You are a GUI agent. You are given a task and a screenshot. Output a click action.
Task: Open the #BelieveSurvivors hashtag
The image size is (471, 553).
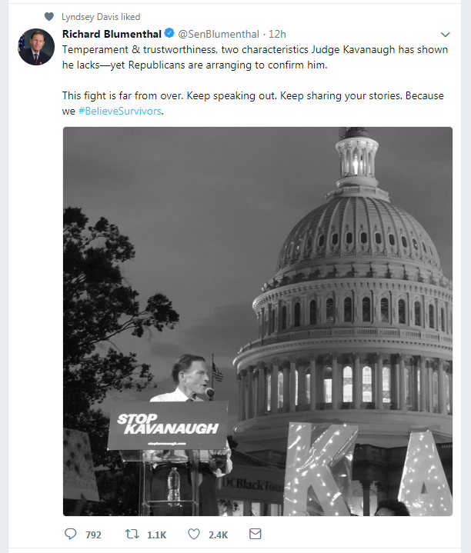120,110
